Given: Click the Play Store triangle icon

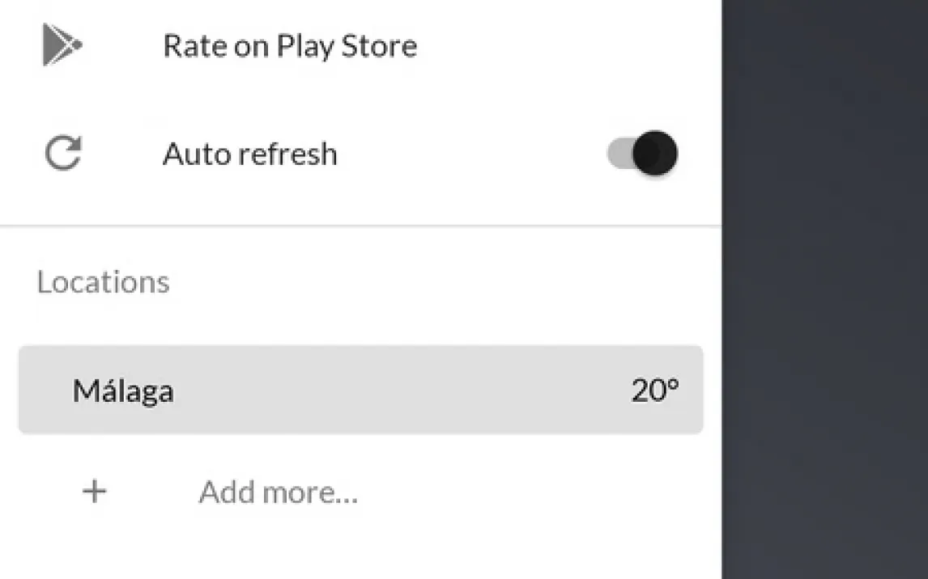Looking at the screenshot, I should click(x=62, y=45).
